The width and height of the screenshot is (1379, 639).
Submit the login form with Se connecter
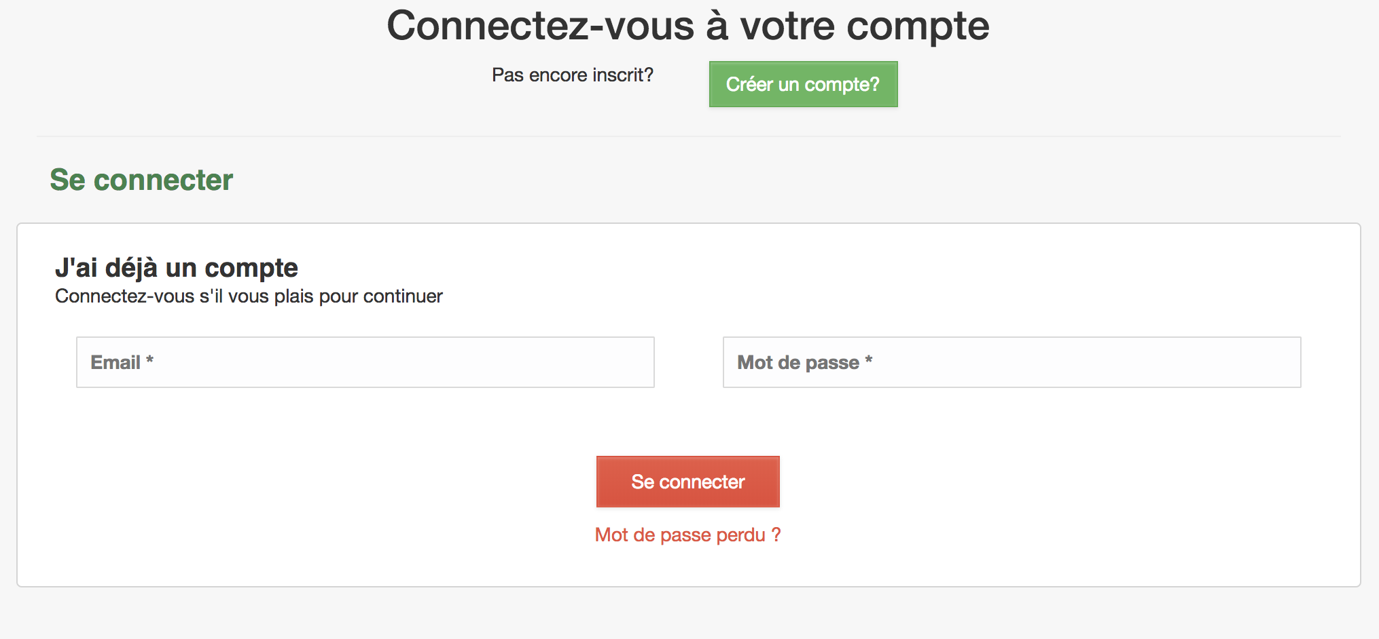[687, 482]
